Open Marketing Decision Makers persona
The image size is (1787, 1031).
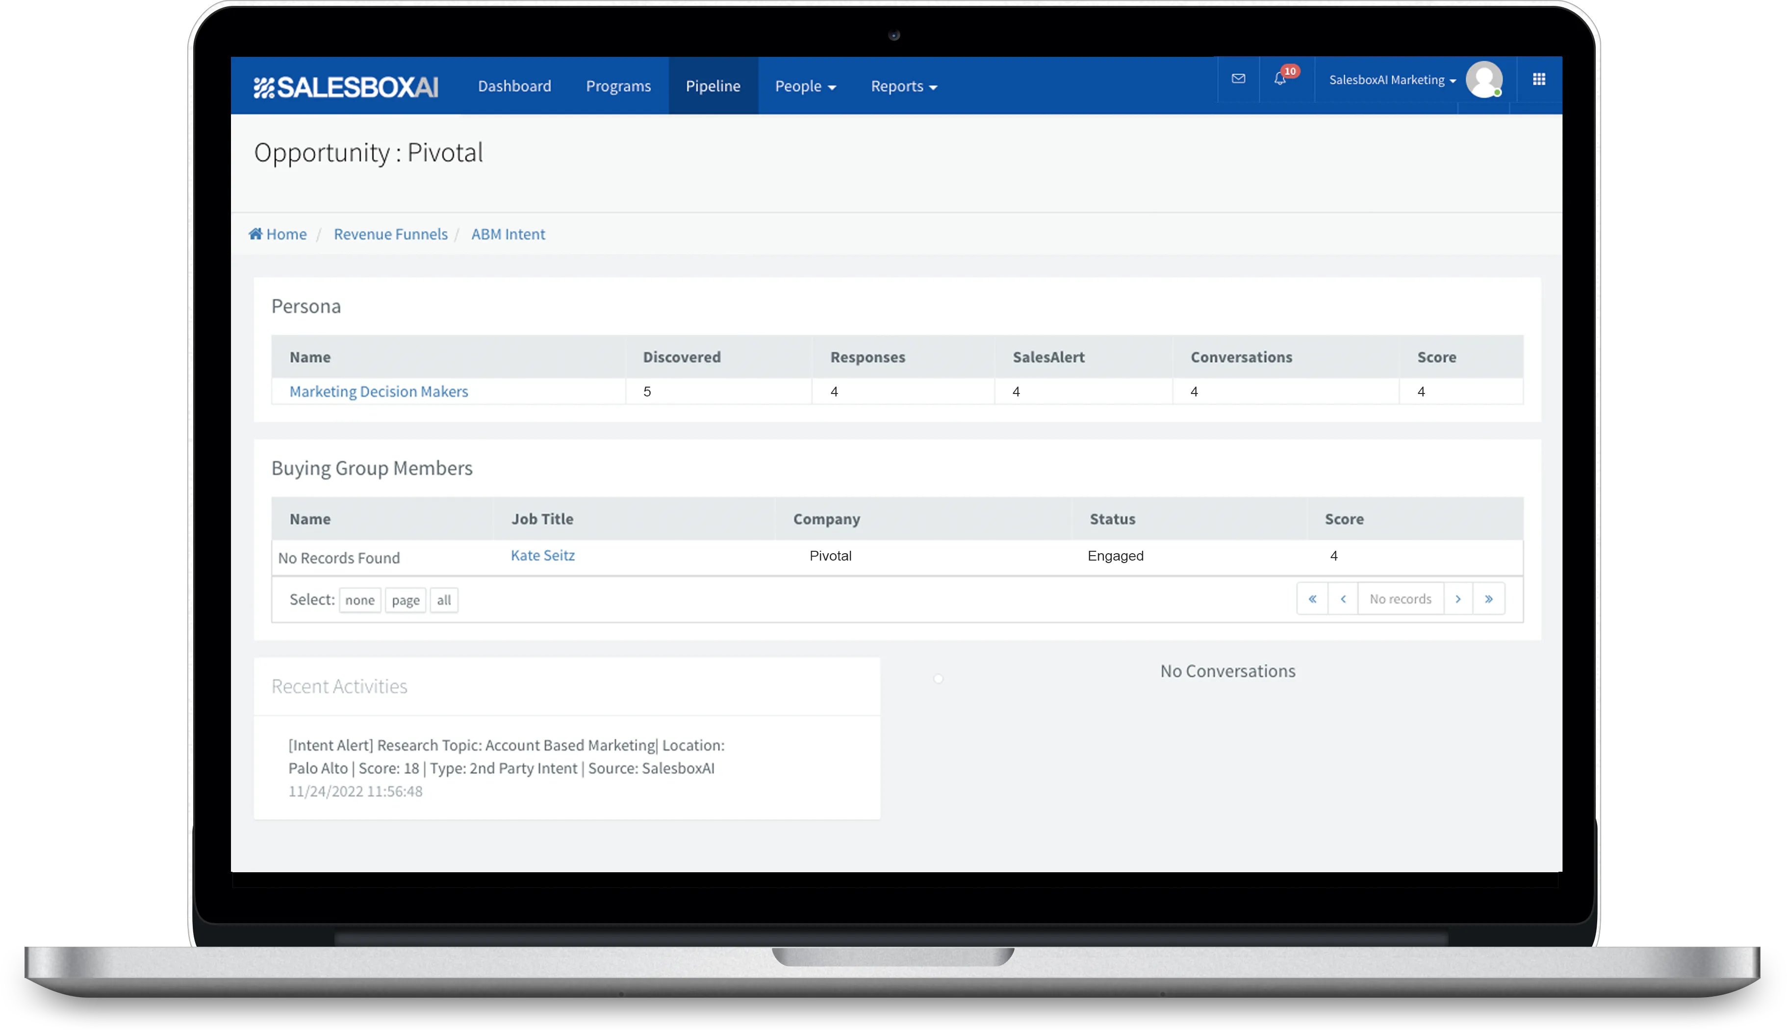coord(379,392)
